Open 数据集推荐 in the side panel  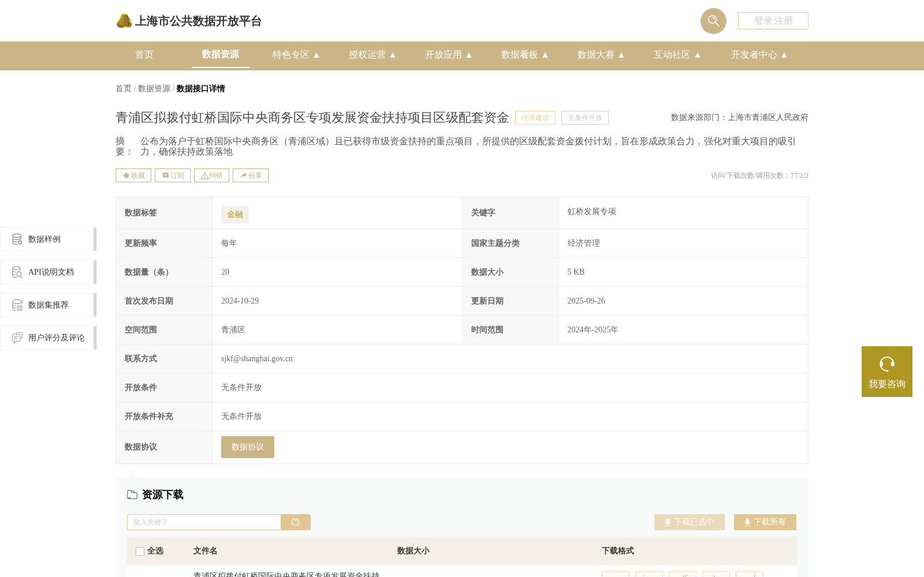click(x=49, y=305)
